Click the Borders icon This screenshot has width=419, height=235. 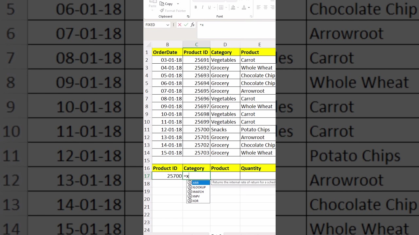(221, 7)
